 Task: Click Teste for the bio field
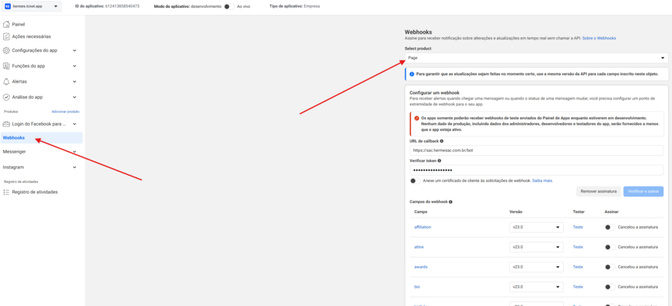point(577,286)
